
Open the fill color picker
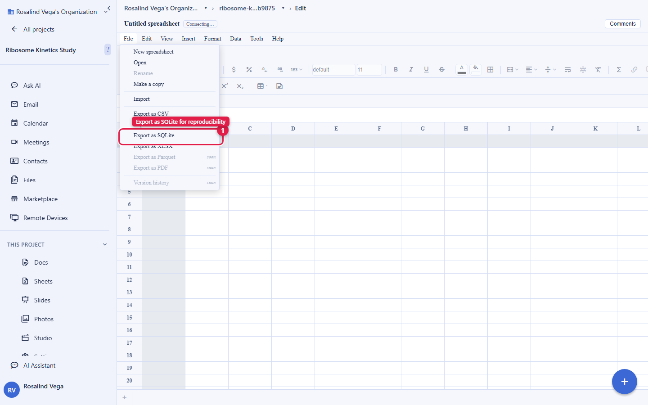pos(476,70)
